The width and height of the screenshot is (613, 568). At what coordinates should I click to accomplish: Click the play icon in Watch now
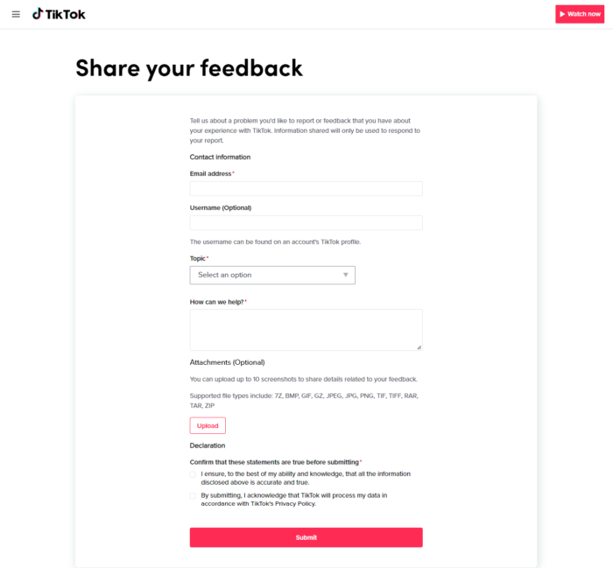pyautogui.click(x=562, y=14)
